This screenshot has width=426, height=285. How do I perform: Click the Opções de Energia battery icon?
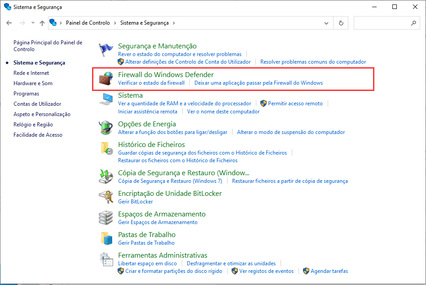[x=105, y=128]
